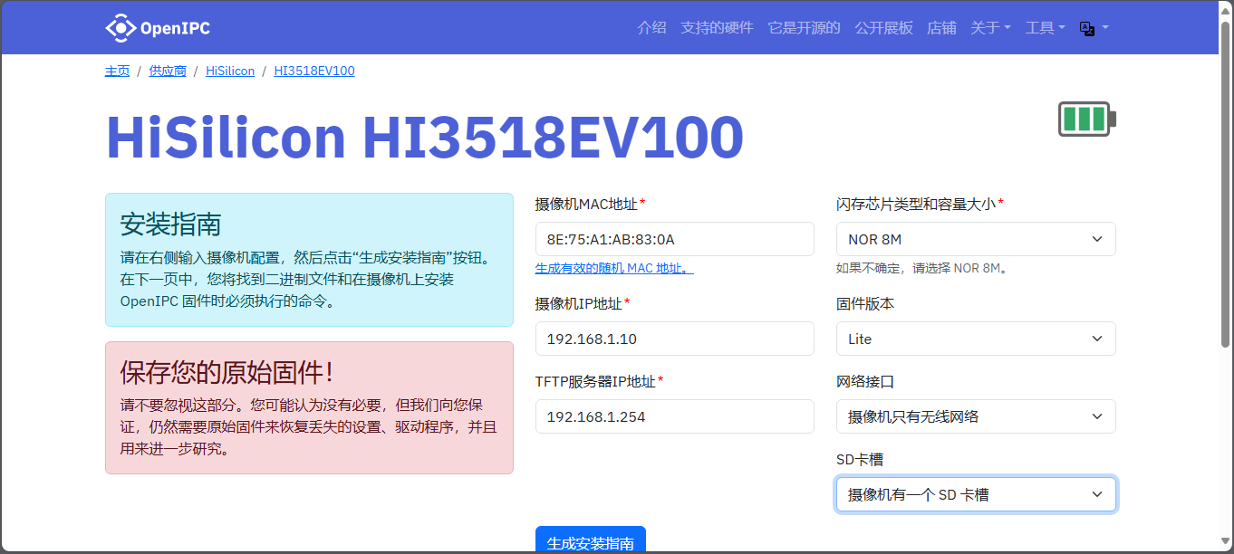Visit the 店铺 navbar link
This screenshot has width=1234, height=554.
click(941, 28)
